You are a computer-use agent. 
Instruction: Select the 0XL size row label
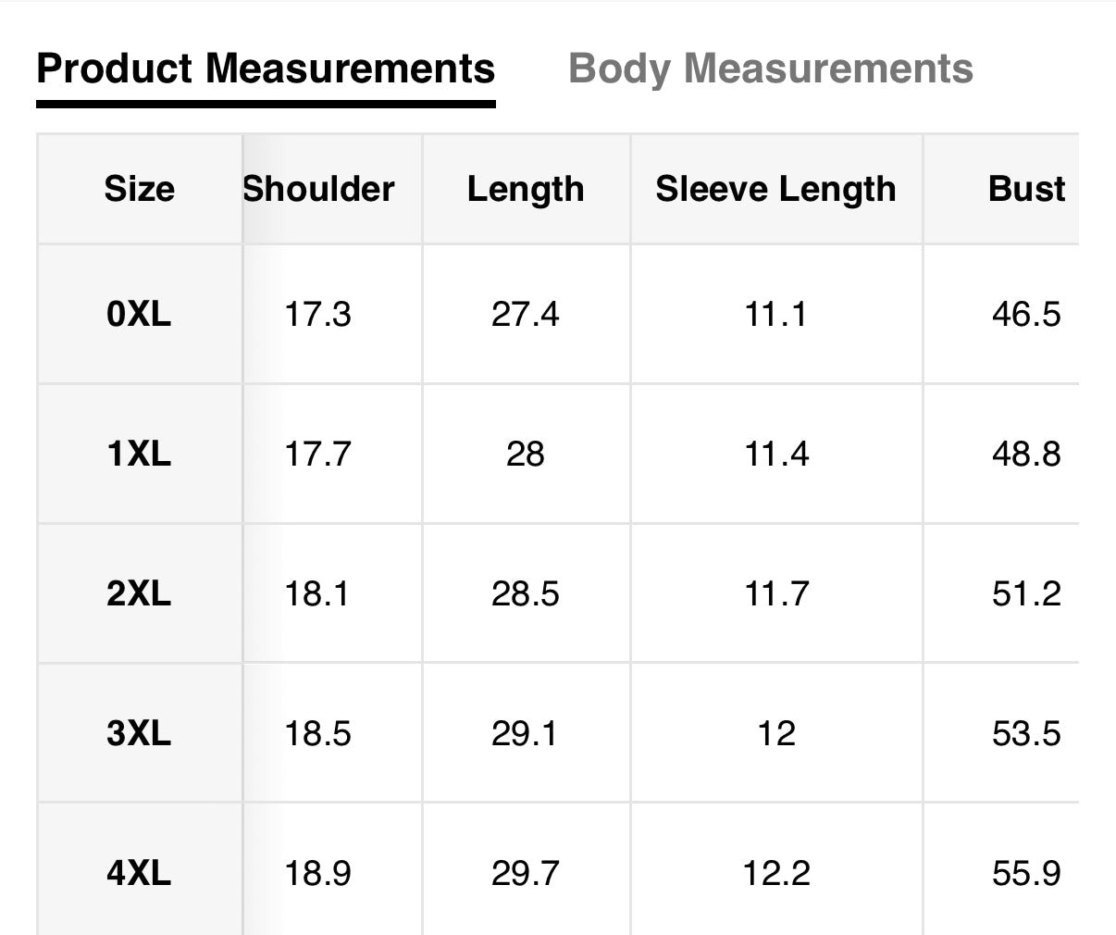click(x=139, y=314)
